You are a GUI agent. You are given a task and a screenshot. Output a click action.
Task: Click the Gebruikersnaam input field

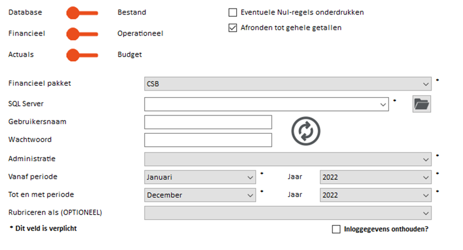click(x=208, y=122)
